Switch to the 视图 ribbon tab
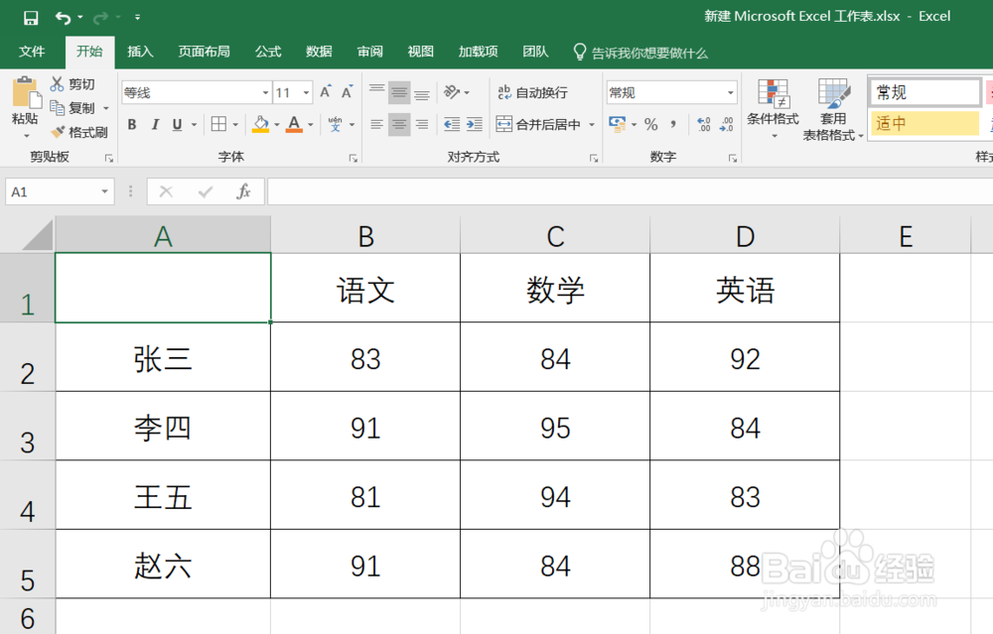Viewport: 993px width, 634px height. pos(420,52)
